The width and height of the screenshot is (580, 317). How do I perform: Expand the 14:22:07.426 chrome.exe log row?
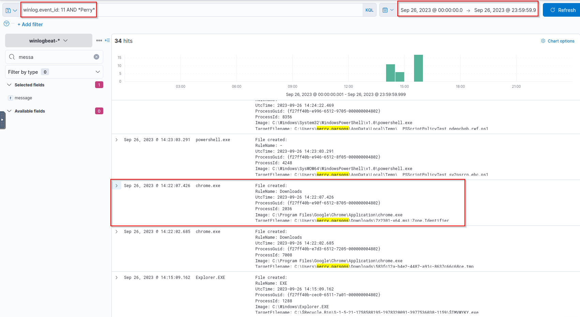(x=117, y=186)
